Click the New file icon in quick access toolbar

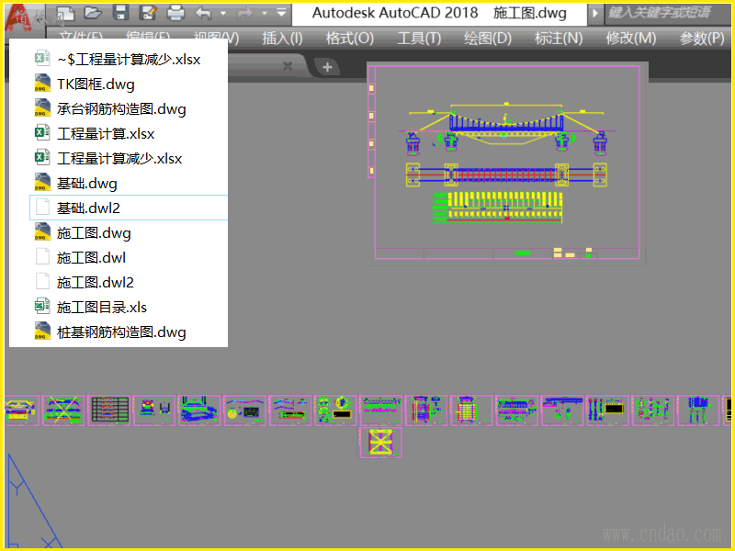[65, 13]
